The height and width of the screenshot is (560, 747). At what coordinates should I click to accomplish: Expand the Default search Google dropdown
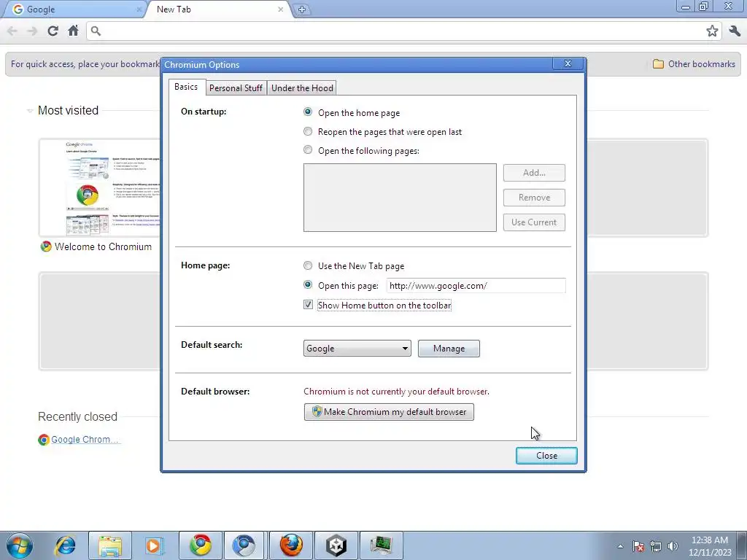(x=357, y=349)
